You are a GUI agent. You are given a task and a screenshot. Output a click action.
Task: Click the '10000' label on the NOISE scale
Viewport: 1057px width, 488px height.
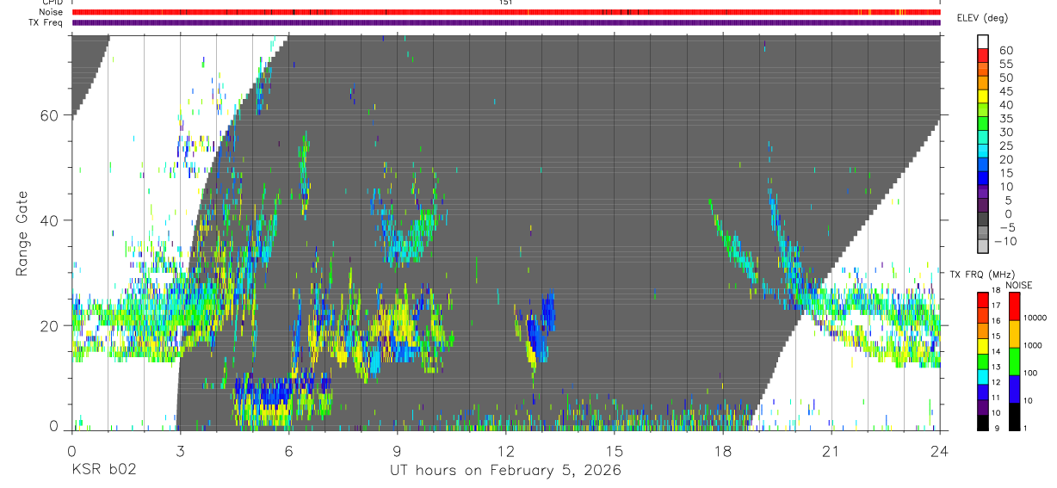pyautogui.click(x=1034, y=318)
